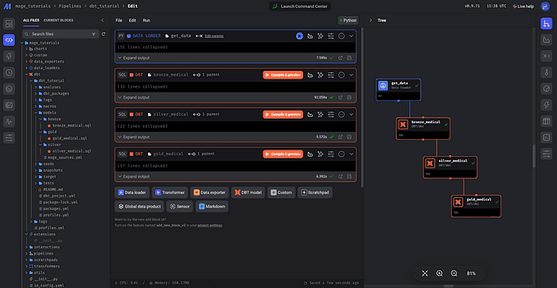The image size is (557, 288).
Task: Open the Run menu
Action: pos(146,21)
